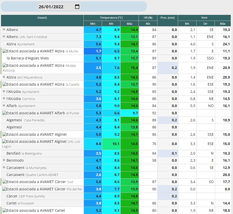Click the dot beside l'Alcúdia Ajuntament
The height and width of the screenshot is (214, 233).
(x=4, y=91)
